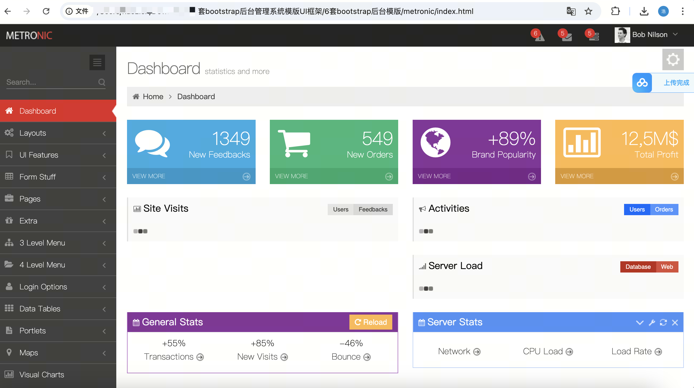Image resolution: width=694 pixels, height=388 pixels.
Task: Click the Home breadcrumb link
Action: (x=153, y=97)
